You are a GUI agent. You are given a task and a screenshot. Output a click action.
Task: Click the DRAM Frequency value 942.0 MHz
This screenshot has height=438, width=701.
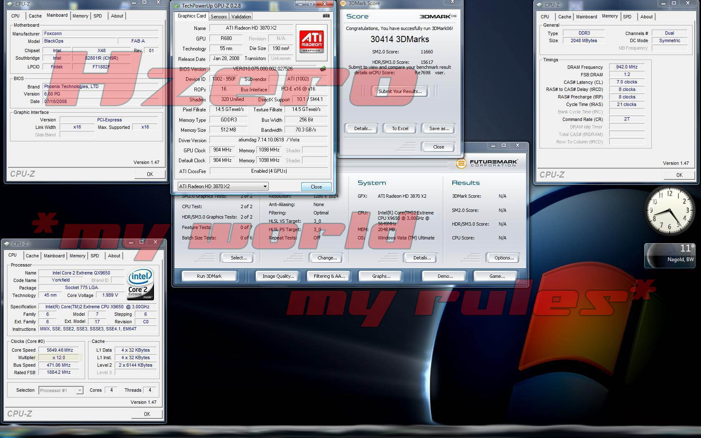click(x=627, y=67)
